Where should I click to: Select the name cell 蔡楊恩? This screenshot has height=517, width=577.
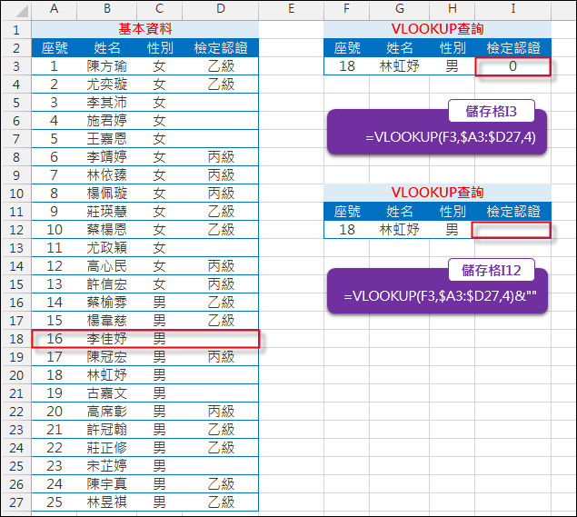[106, 230]
